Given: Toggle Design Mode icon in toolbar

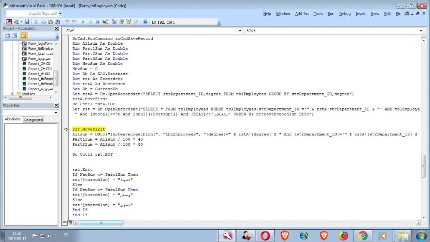Looking at the screenshot, I should tap(105, 22).
